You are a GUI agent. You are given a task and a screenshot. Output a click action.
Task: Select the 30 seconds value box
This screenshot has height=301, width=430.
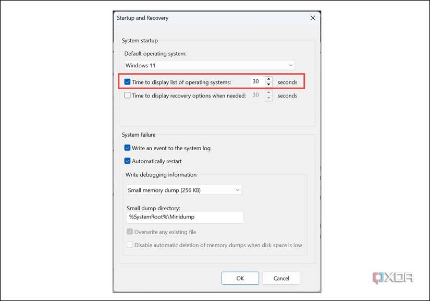click(256, 81)
